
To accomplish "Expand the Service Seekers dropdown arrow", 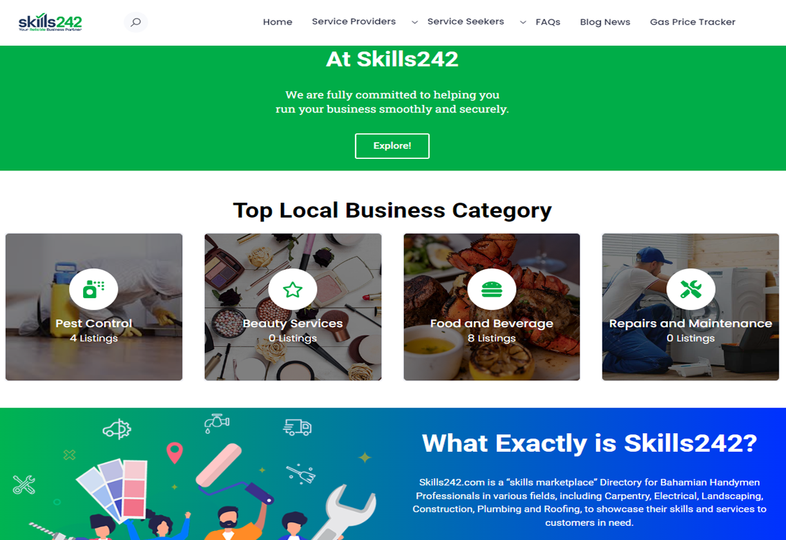I will click(x=522, y=22).
